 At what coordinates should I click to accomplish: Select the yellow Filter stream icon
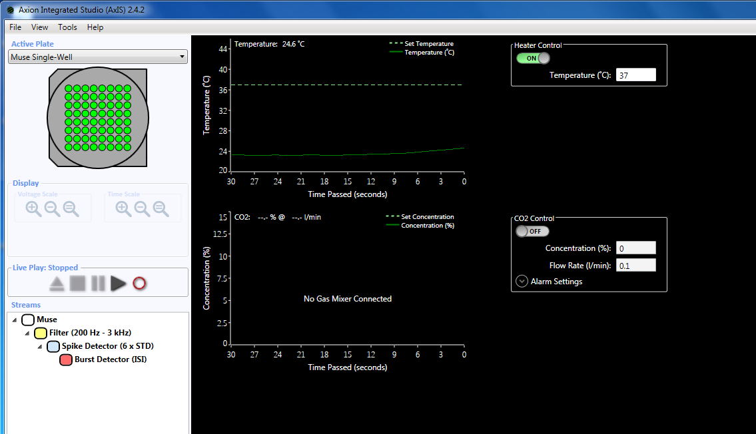(41, 333)
